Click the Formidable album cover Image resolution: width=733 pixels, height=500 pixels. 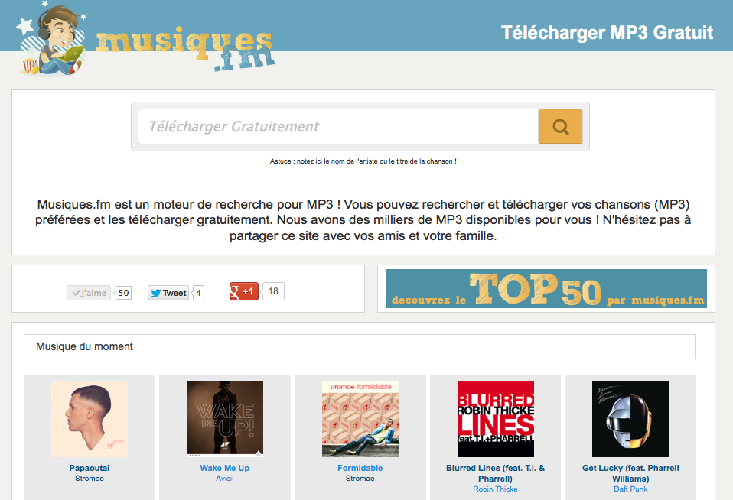360,419
